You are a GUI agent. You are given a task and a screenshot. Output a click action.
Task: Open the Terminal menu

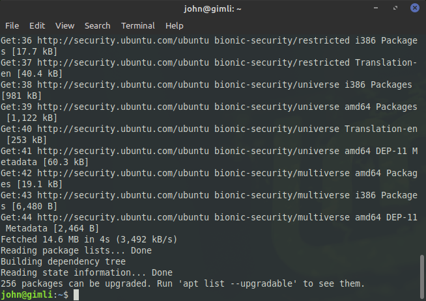[137, 26]
